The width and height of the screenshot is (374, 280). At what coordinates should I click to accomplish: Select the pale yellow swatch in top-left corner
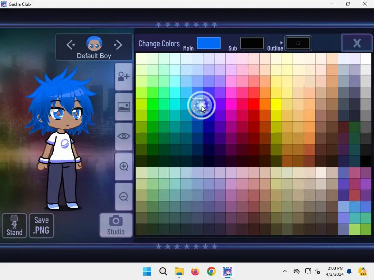(141, 59)
